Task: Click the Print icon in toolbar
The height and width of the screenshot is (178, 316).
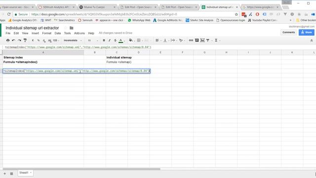Action: [x=8, y=41]
